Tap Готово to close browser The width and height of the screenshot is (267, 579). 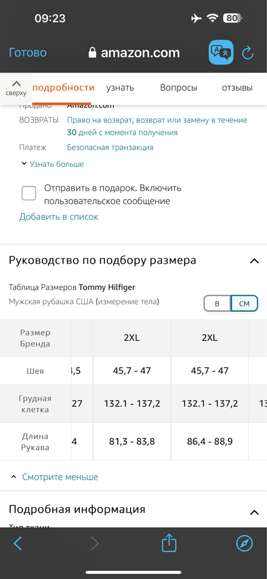pos(28,53)
